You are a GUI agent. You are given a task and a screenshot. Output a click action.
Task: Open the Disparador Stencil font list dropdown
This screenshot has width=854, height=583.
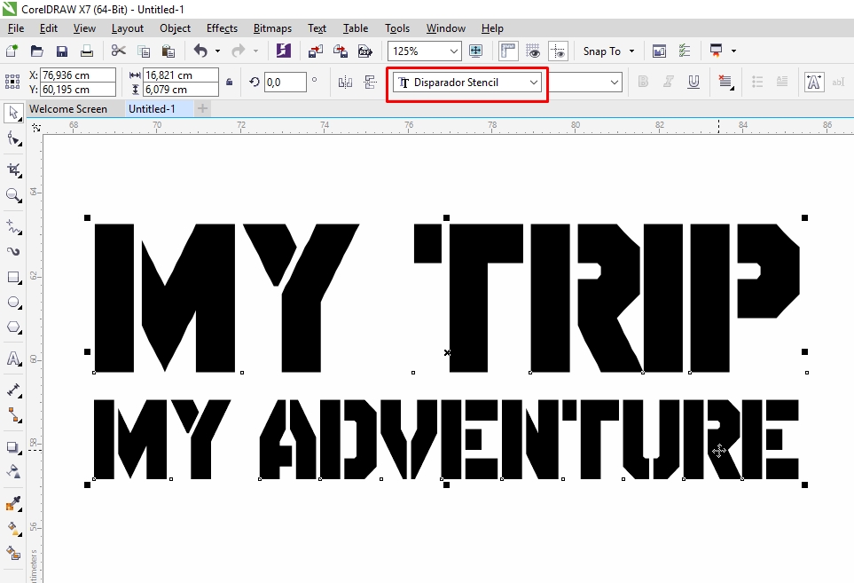click(x=533, y=82)
